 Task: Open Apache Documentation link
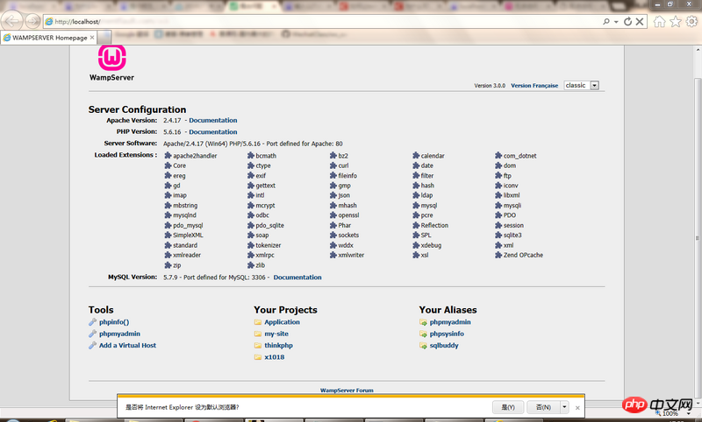212,120
